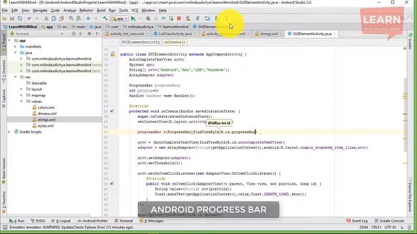Select the drawable folder
Viewport: 417px width, 234px height.
[36, 83]
